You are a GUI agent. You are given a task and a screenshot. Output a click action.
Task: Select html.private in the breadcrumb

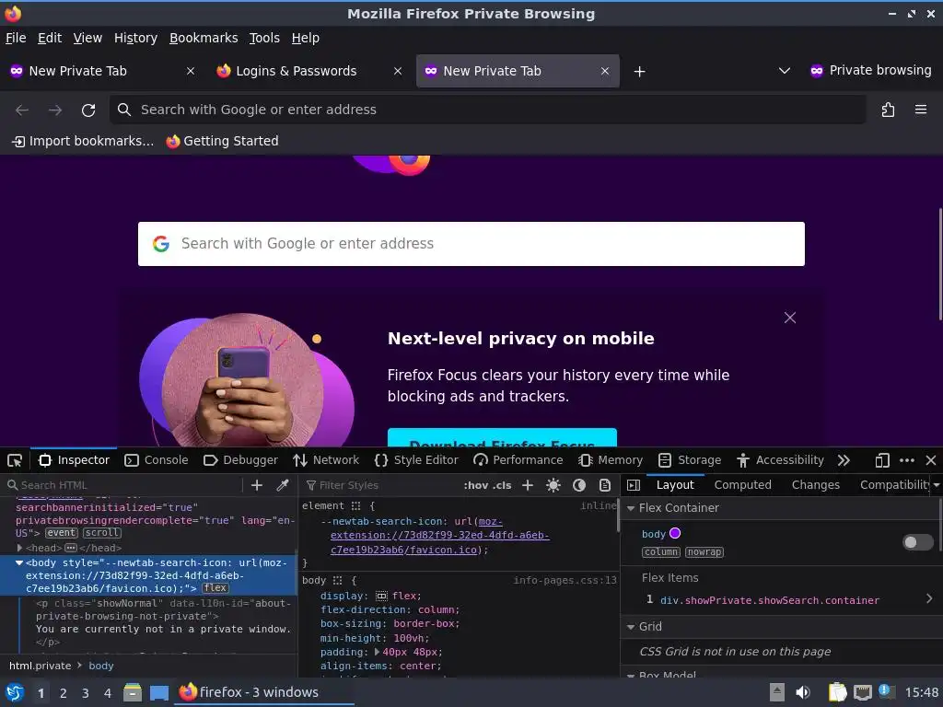(40, 666)
